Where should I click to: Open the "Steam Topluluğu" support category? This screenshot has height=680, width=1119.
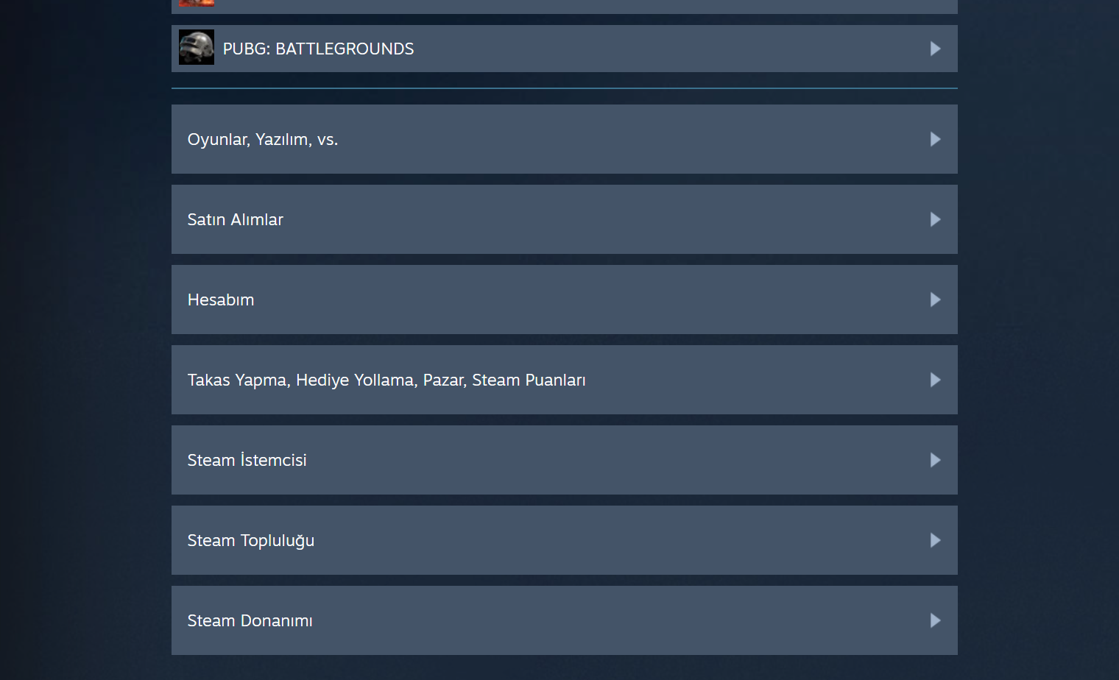click(x=565, y=540)
